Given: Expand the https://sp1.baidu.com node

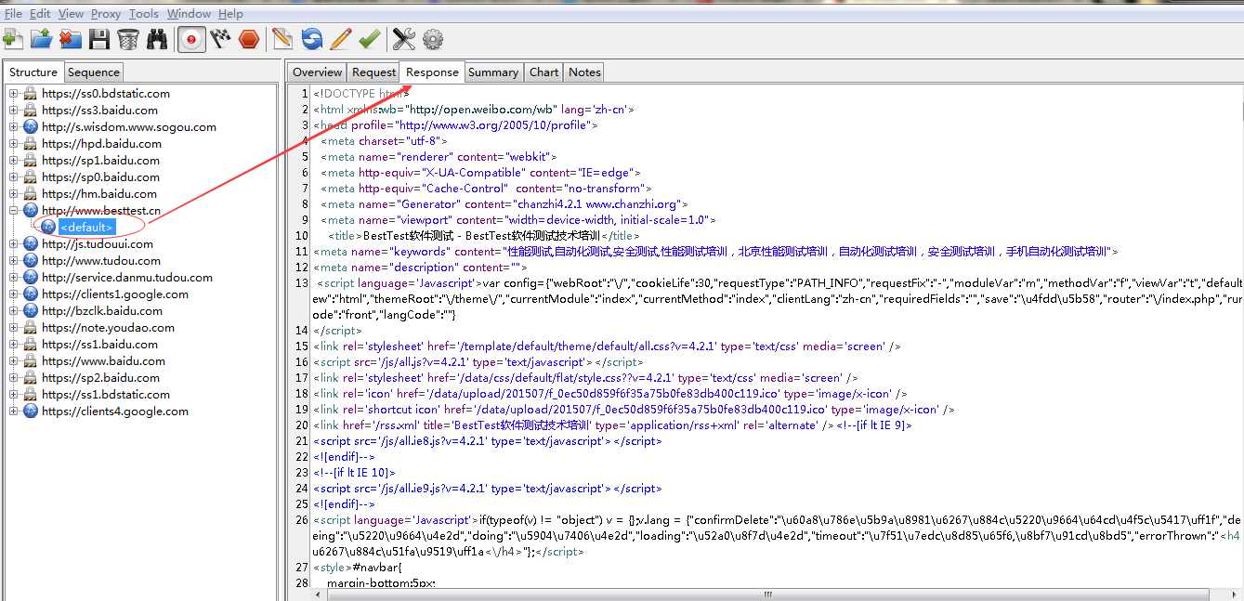Looking at the screenshot, I should (x=13, y=161).
